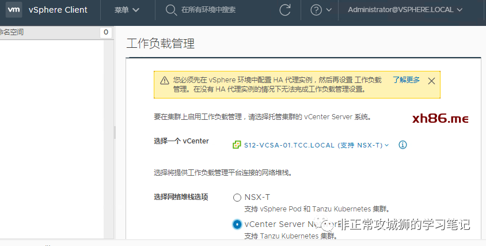Image resolution: width=486 pixels, height=246 pixels.
Task: Click the VMware vm logo
Action: [x=13, y=10]
